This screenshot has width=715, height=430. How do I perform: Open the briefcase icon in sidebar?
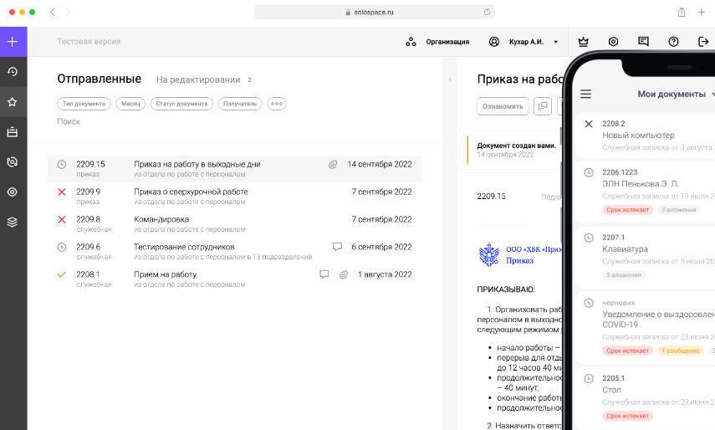[x=13, y=132]
